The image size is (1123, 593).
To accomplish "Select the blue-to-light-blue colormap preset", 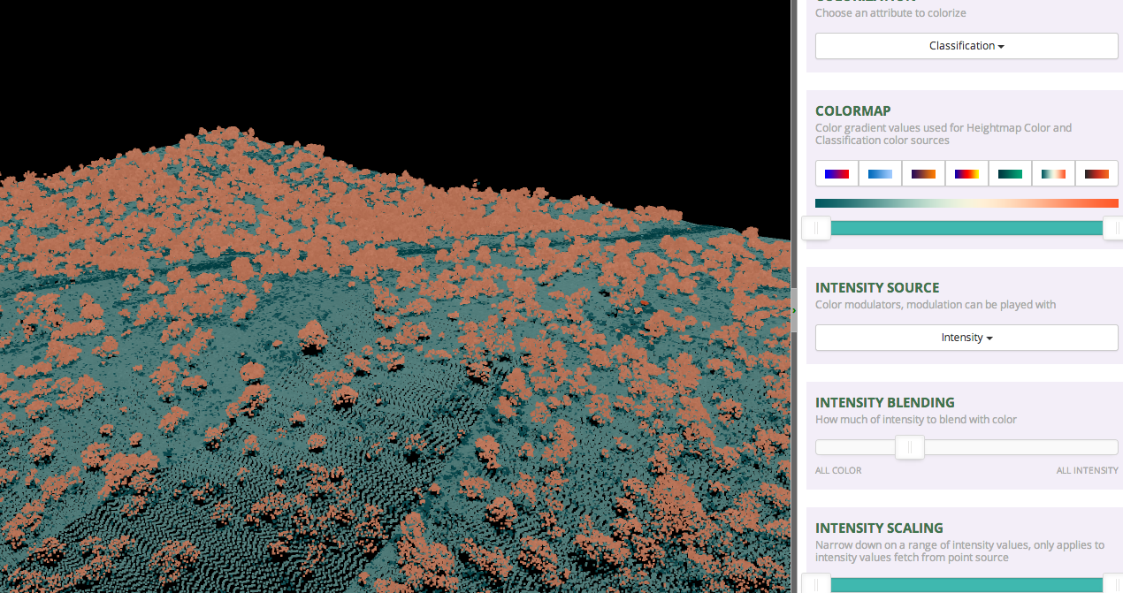I will tap(880, 173).
